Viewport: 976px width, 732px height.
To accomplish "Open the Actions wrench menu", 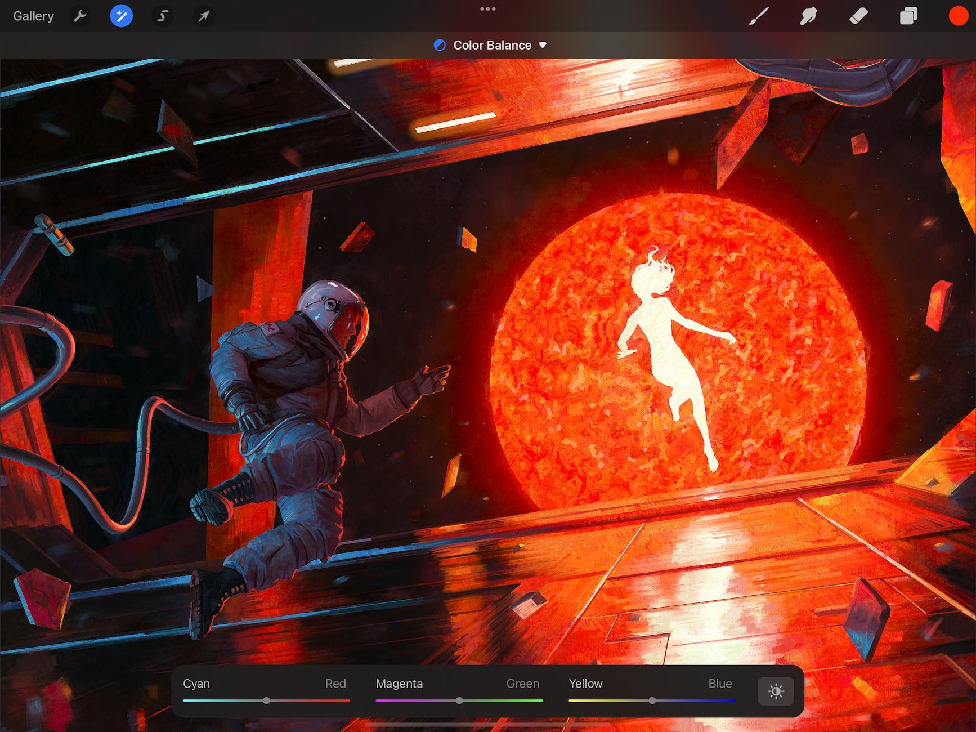I will coord(80,16).
